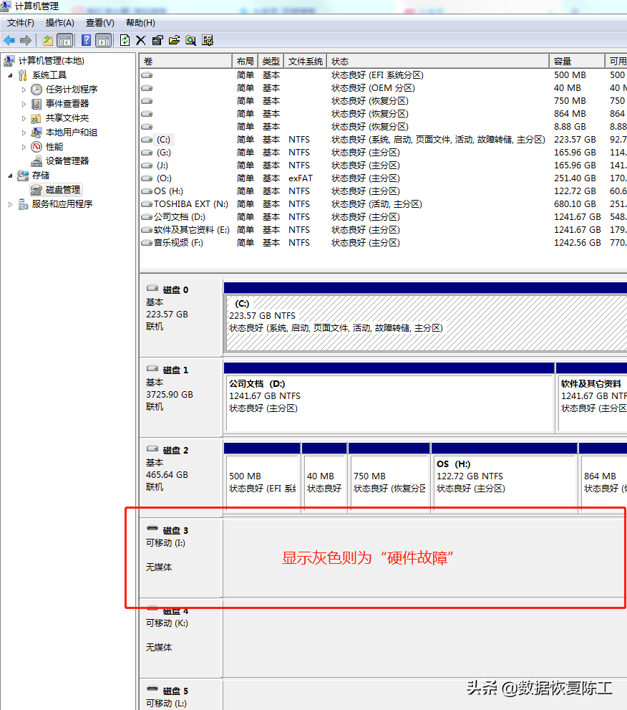627x710 pixels.
Task: Click the 存储 storage icon
Action: (x=23, y=176)
